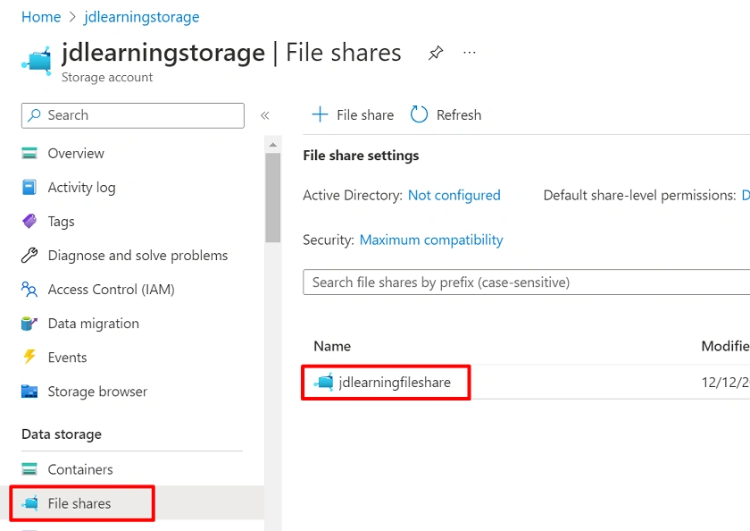Click the Tags icon
The height and width of the screenshot is (531, 750).
pyautogui.click(x=29, y=221)
